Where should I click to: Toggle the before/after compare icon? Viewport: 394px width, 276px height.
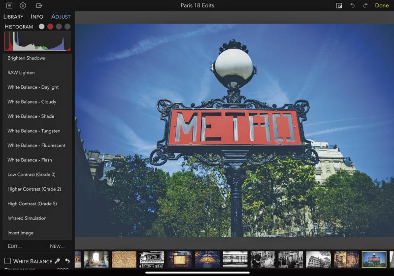coord(339,5)
